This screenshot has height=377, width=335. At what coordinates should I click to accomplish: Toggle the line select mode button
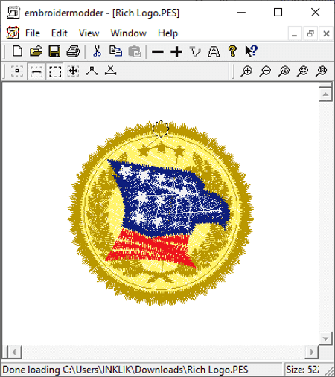[36, 71]
